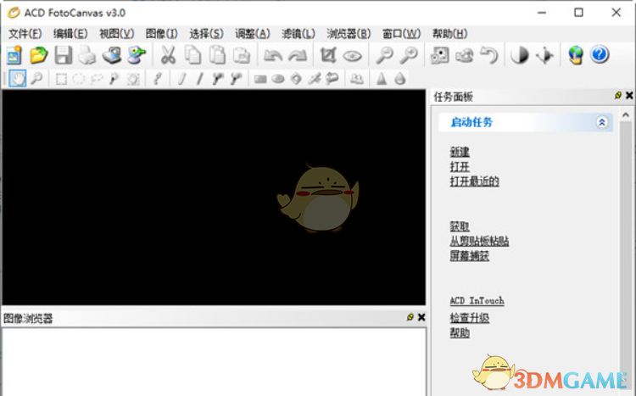Open the 文件(F) menu

[x=25, y=34]
